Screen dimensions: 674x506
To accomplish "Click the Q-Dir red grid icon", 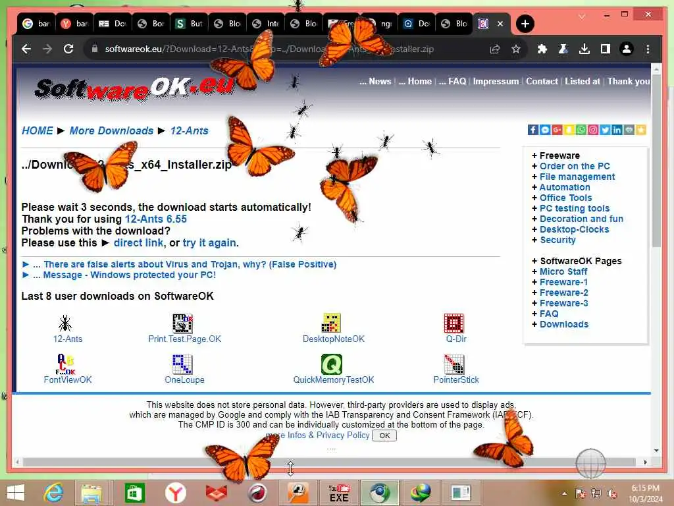I will tap(454, 323).
